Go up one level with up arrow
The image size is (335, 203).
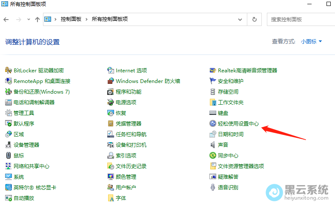click(37, 20)
